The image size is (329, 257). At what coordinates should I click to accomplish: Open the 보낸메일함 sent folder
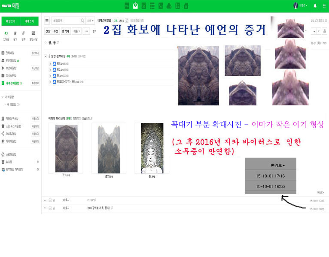tap(11, 68)
